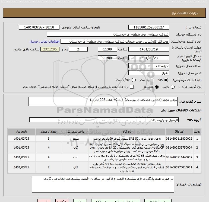Select the خدمت radio button
Image resolution: width=209 pixels, height=202 pixels.
point(152,80)
